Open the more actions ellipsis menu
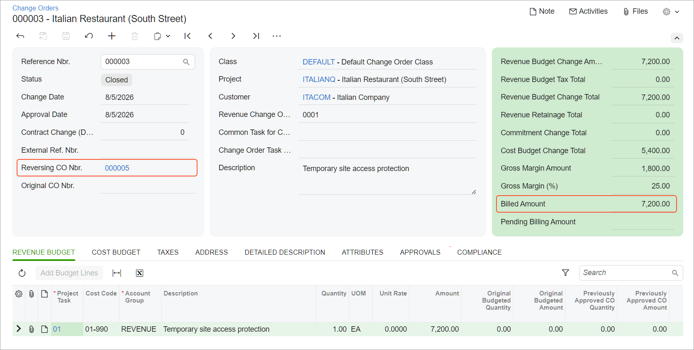 tap(277, 36)
